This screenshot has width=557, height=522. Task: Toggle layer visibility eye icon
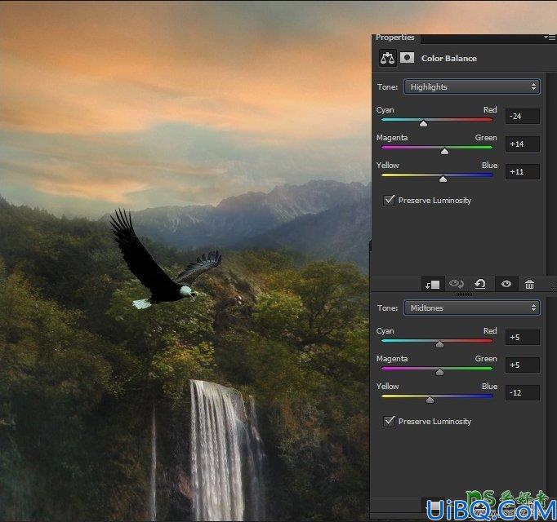tap(506, 284)
